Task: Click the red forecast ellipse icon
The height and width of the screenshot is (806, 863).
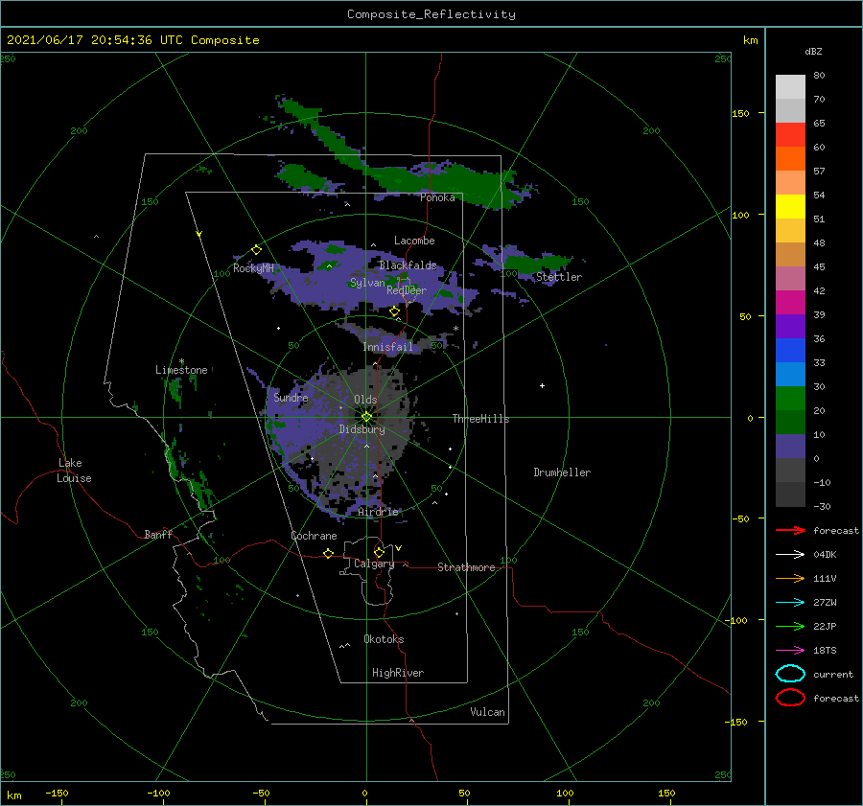Action: pos(790,698)
